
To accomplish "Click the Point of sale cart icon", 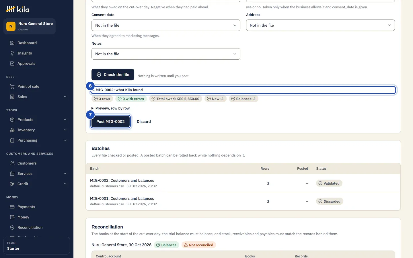I will pos(12,86).
